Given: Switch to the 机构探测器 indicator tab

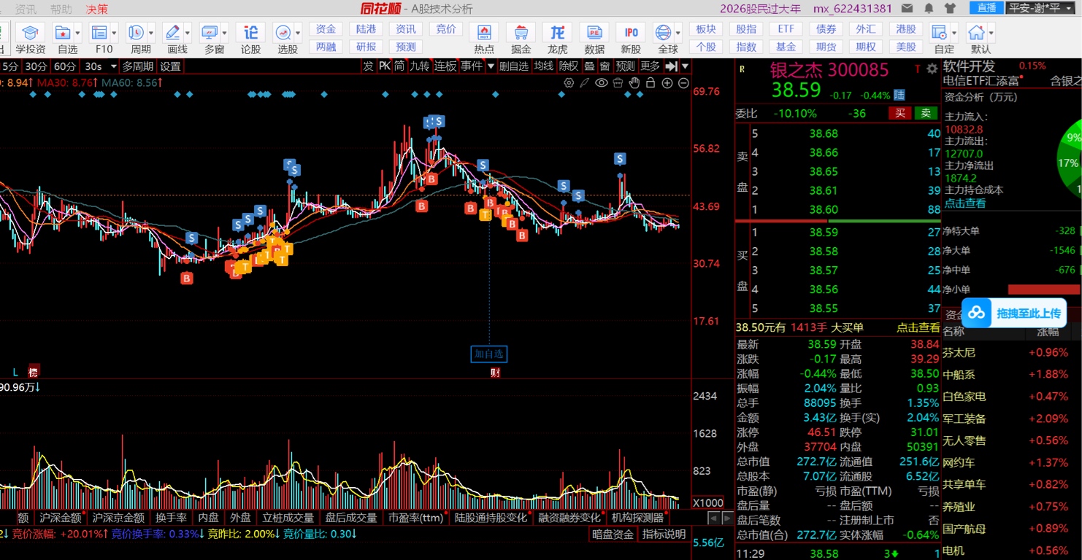Looking at the screenshot, I should point(637,518).
